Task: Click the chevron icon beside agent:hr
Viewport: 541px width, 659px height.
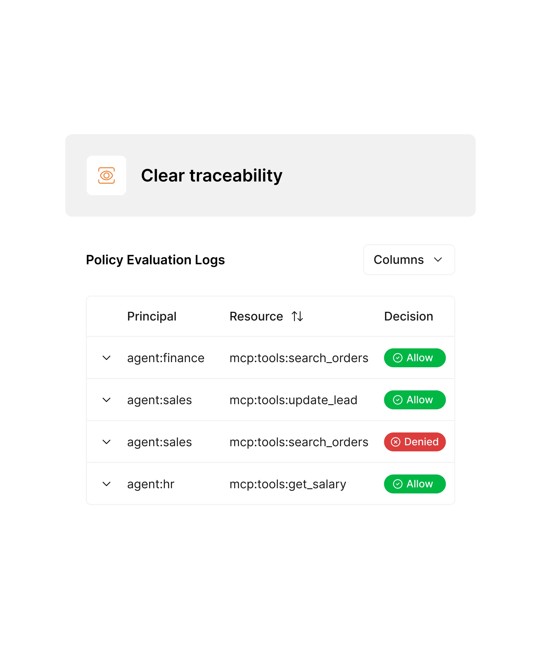Action: 106,484
